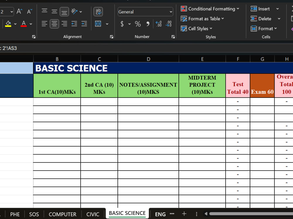Click Merge & Center icon
293x219 pixels.
(98, 24)
